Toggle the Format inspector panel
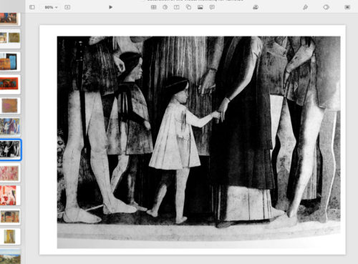 (x=305, y=7)
